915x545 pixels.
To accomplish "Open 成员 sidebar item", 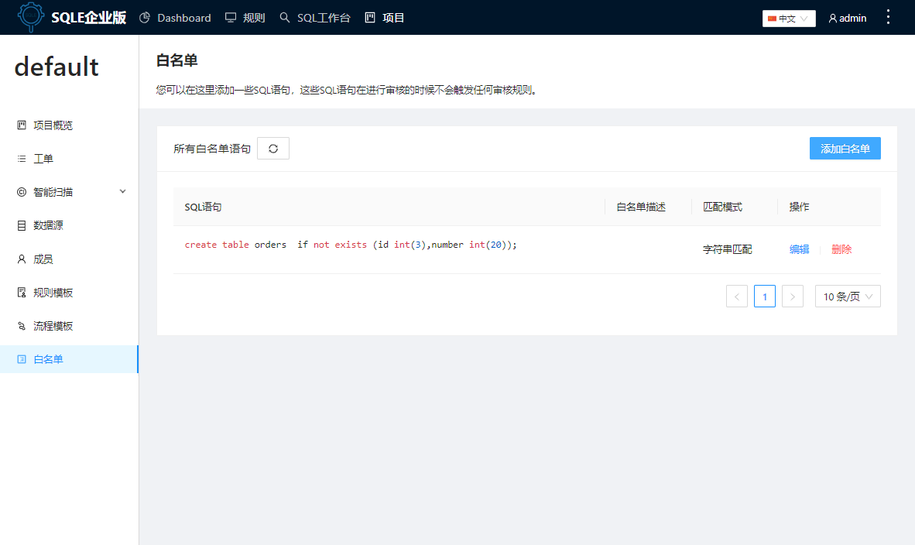I will [43, 259].
